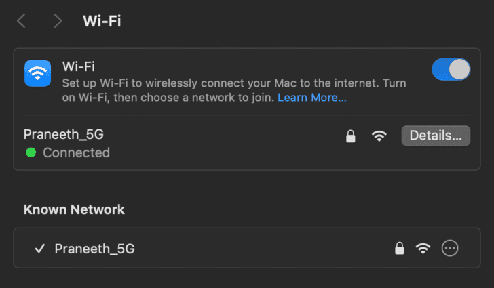Viewport: 494px width, 288px height.
Task: Turn off the Wi-Fi switch
Action: 451,69
